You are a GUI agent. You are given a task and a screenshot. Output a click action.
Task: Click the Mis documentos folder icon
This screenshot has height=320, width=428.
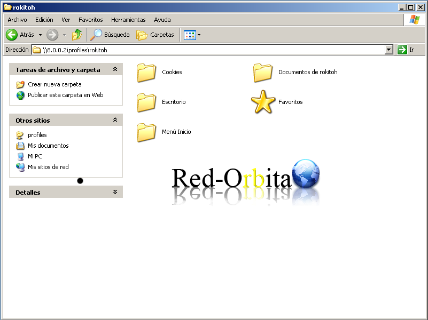click(x=20, y=146)
